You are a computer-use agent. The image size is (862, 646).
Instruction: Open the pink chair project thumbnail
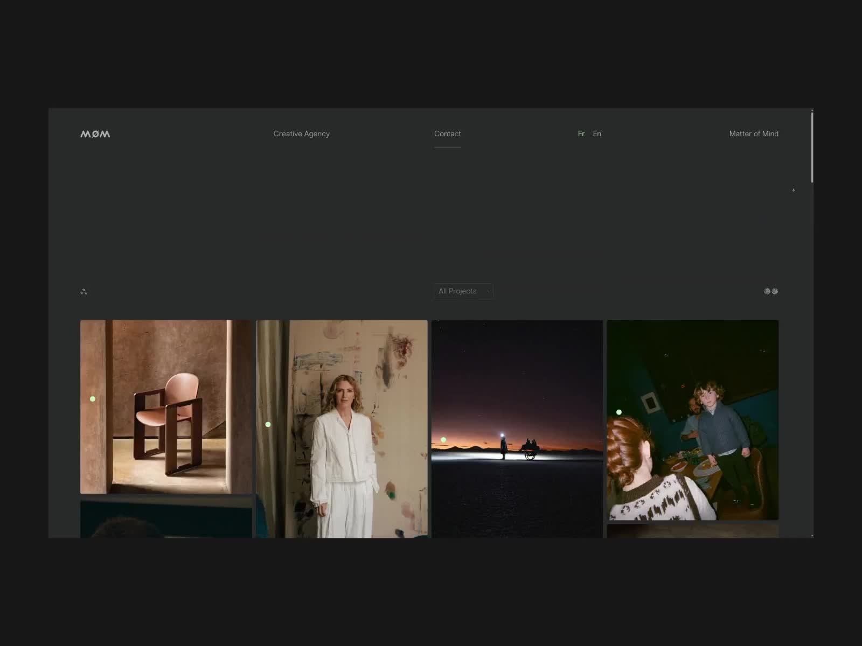coord(166,407)
